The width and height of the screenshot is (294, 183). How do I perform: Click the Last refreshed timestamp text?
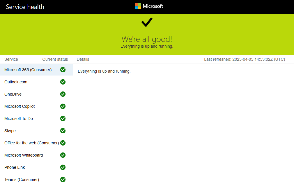click(245, 59)
